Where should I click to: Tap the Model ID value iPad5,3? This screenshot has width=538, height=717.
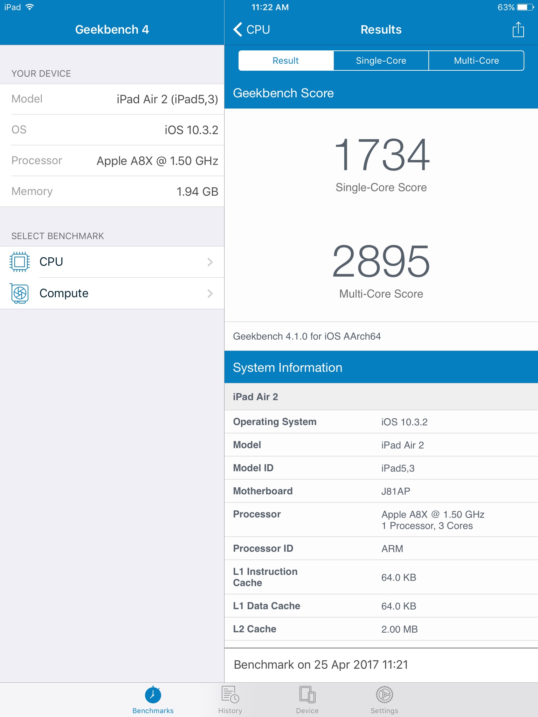pyautogui.click(x=398, y=468)
